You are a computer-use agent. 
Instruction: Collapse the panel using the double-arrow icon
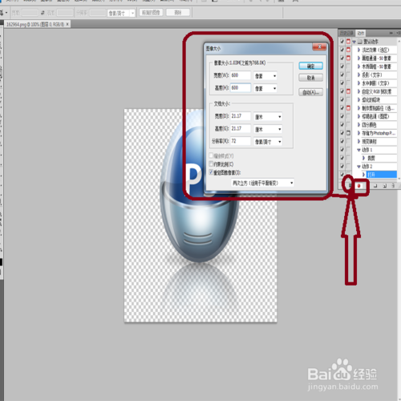click(x=391, y=33)
